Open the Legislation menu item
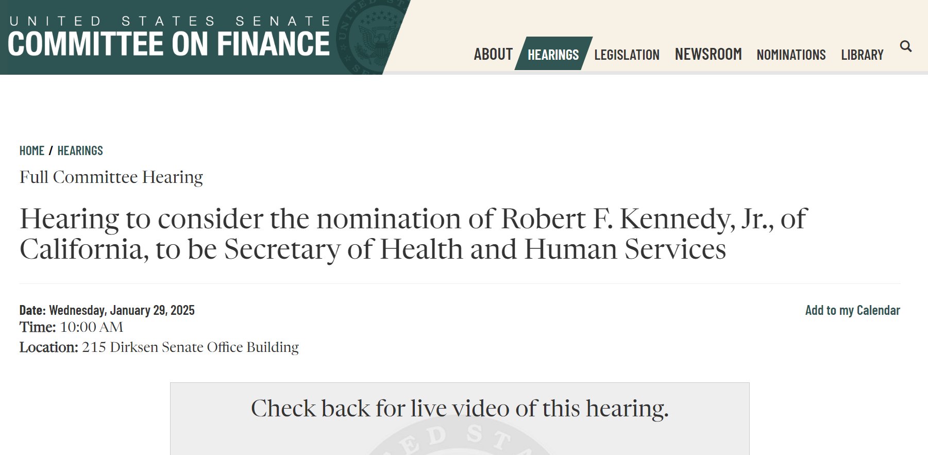 (x=627, y=55)
